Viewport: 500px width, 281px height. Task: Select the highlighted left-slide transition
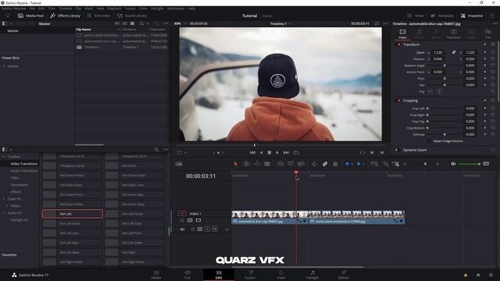tap(73, 214)
